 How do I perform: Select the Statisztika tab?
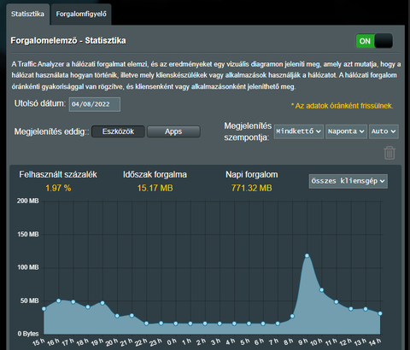point(27,14)
